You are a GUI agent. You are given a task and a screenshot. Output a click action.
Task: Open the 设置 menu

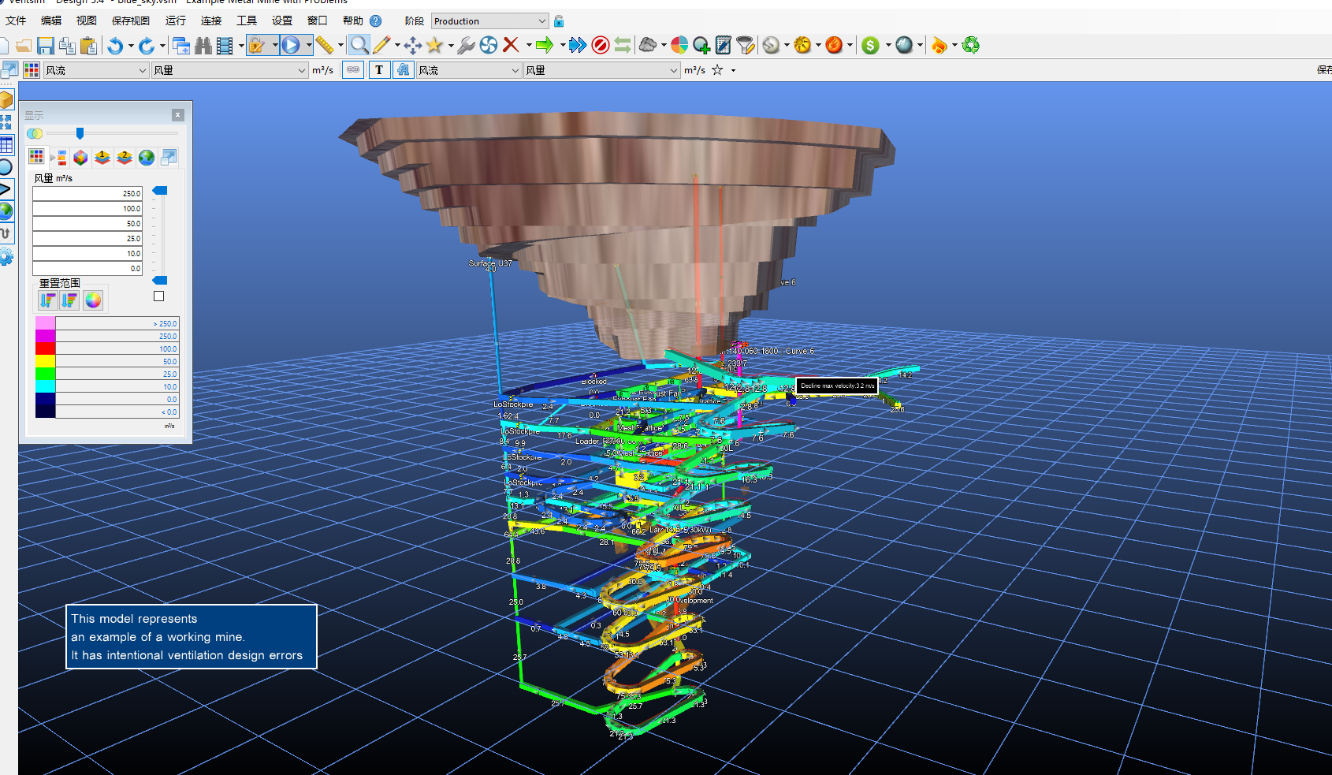[282, 21]
